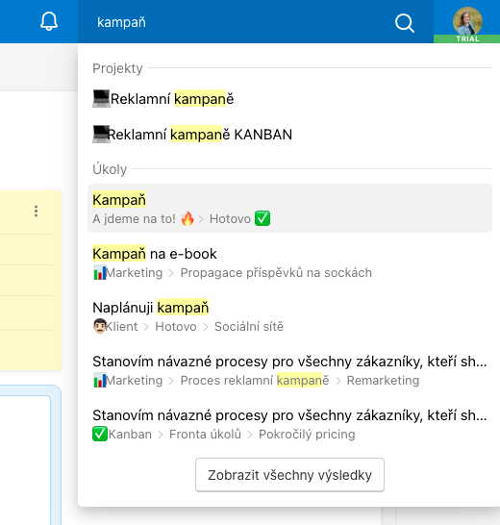Open Stanovím task under Proces reklamní kampaně
This screenshot has height=525, width=500.
coord(289,370)
